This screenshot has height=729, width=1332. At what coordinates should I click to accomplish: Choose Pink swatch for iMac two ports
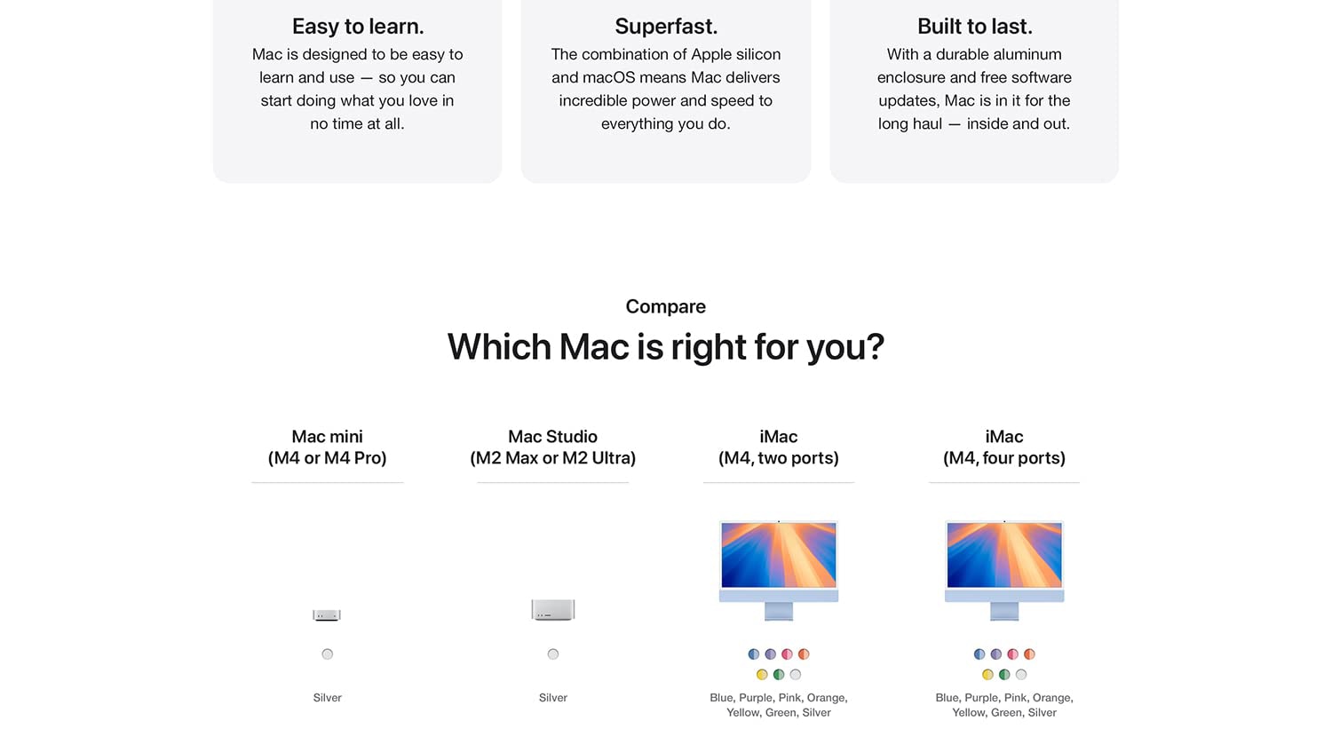tap(787, 654)
